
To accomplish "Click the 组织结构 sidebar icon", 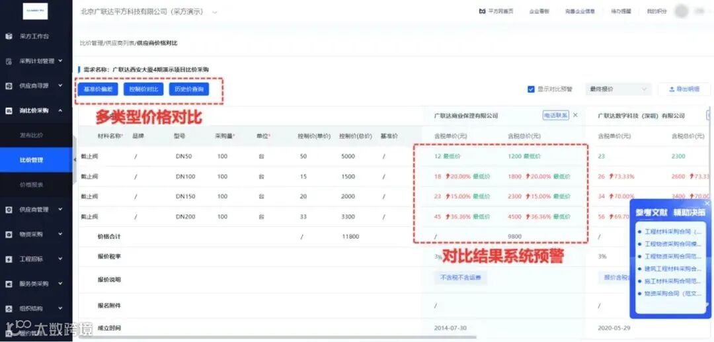I will point(9,309).
